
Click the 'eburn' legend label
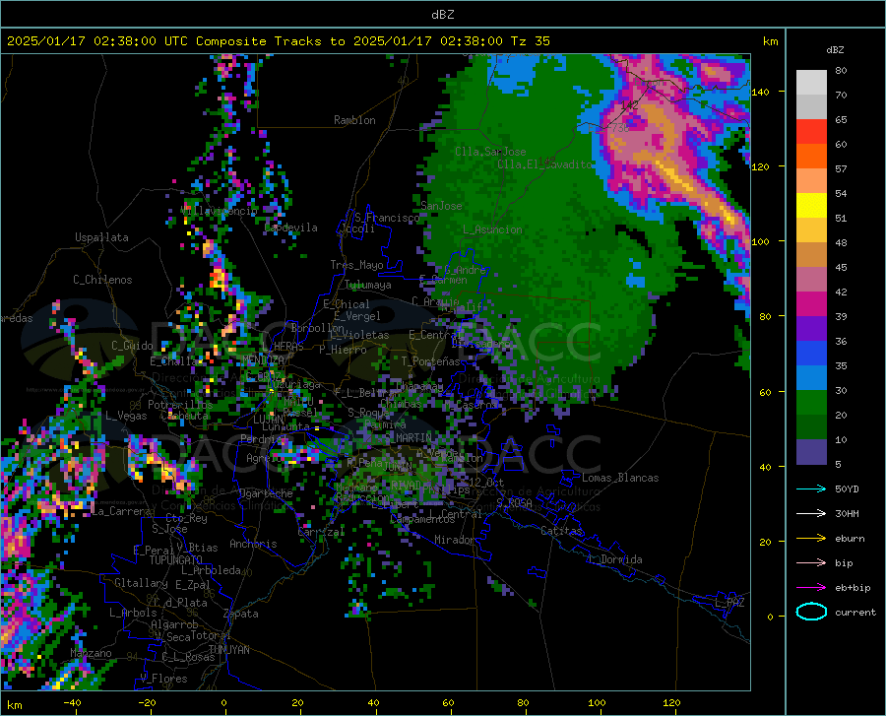[850, 539]
